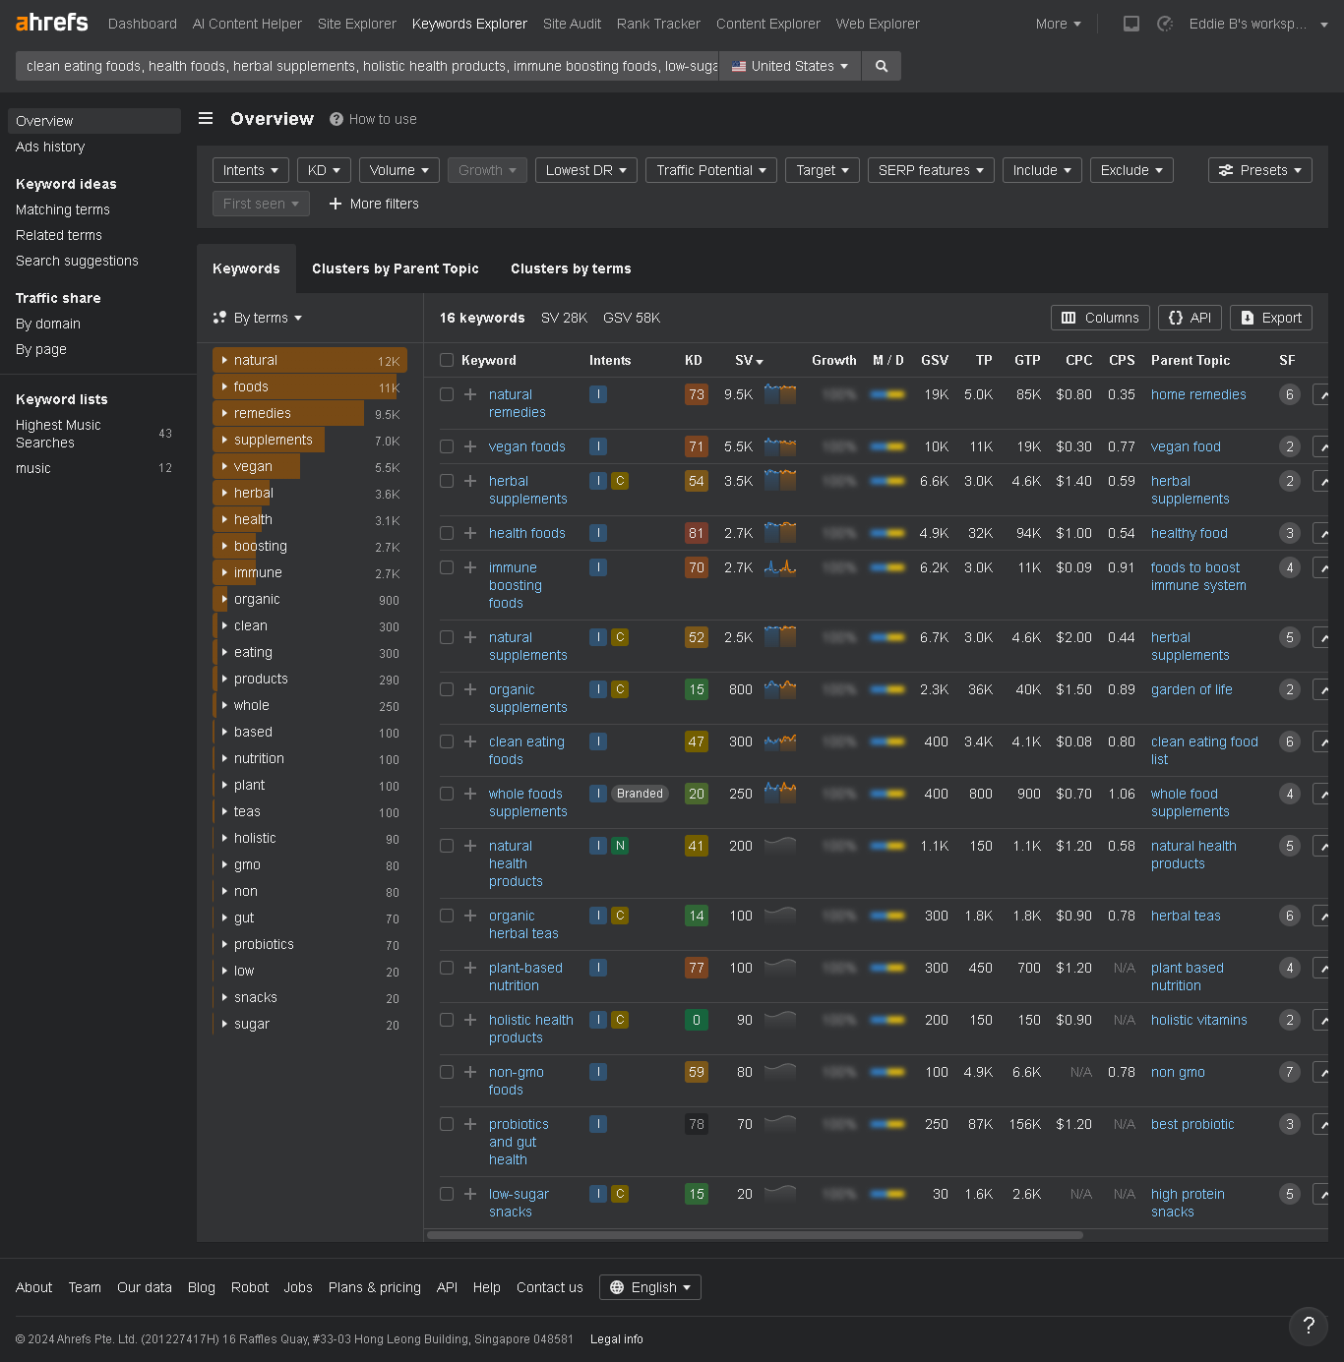Open the round question mark help button

coord(1309,1325)
